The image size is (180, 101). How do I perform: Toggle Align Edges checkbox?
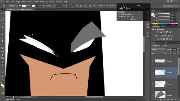coord(107,6)
